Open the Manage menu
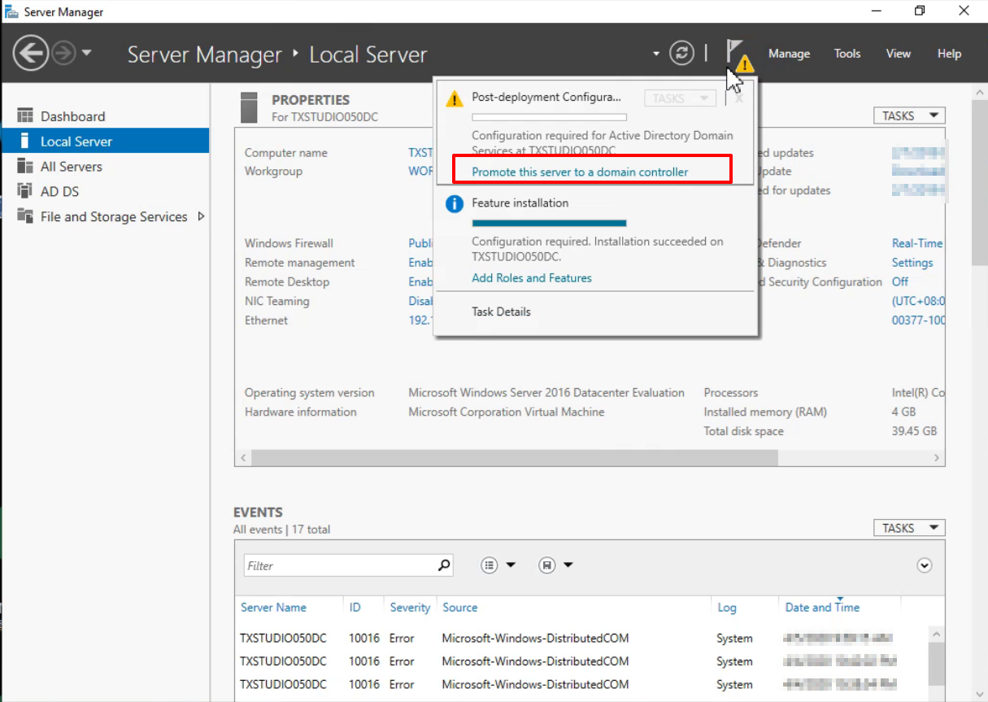The height and width of the screenshot is (702, 988). point(789,54)
